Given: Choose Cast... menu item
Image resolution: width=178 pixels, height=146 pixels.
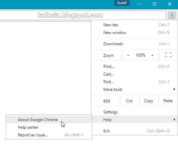Looking at the screenshot, I should coord(134,74).
